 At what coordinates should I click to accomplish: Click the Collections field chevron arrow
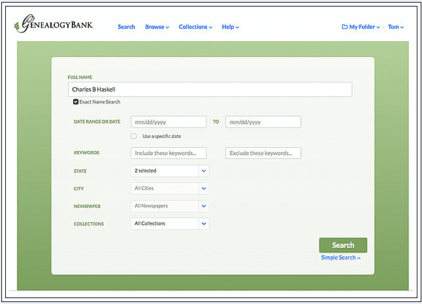click(204, 224)
